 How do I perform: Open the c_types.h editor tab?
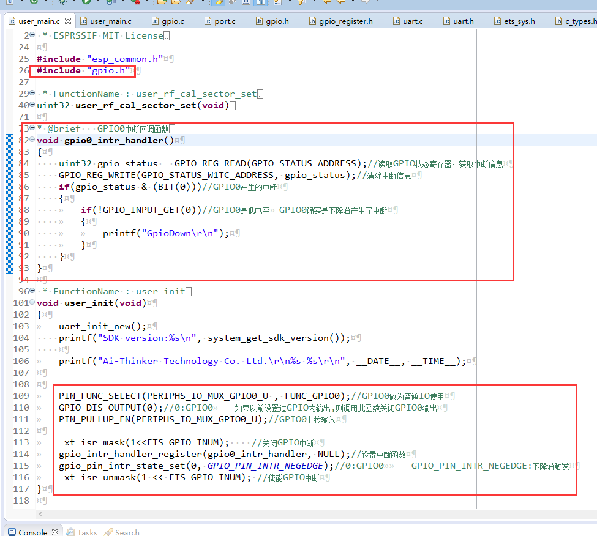pos(576,21)
